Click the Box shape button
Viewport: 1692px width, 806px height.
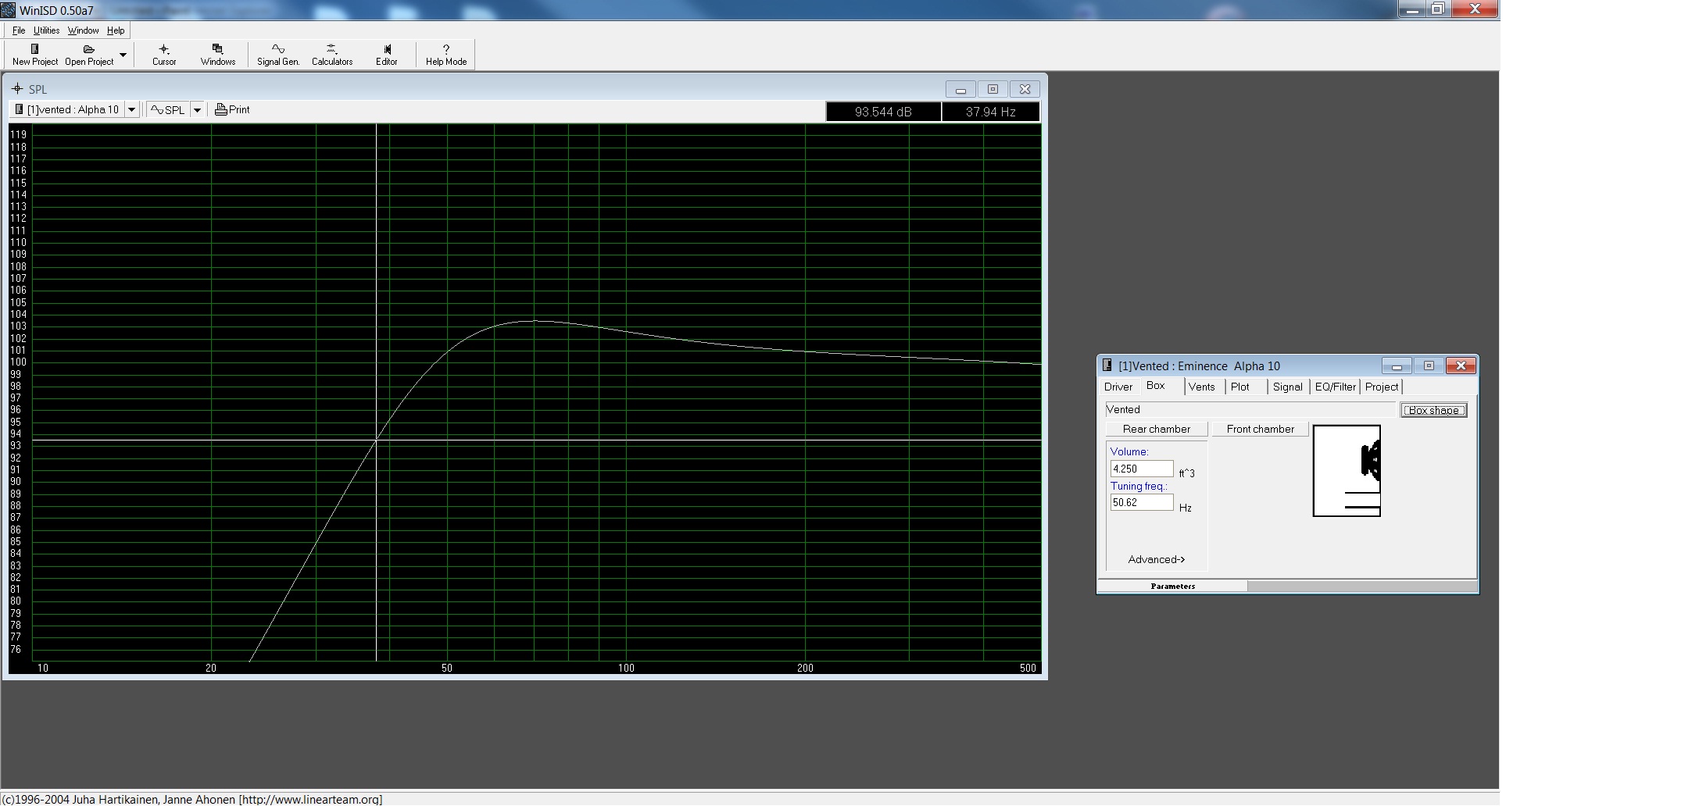(x=1433, y=411)
